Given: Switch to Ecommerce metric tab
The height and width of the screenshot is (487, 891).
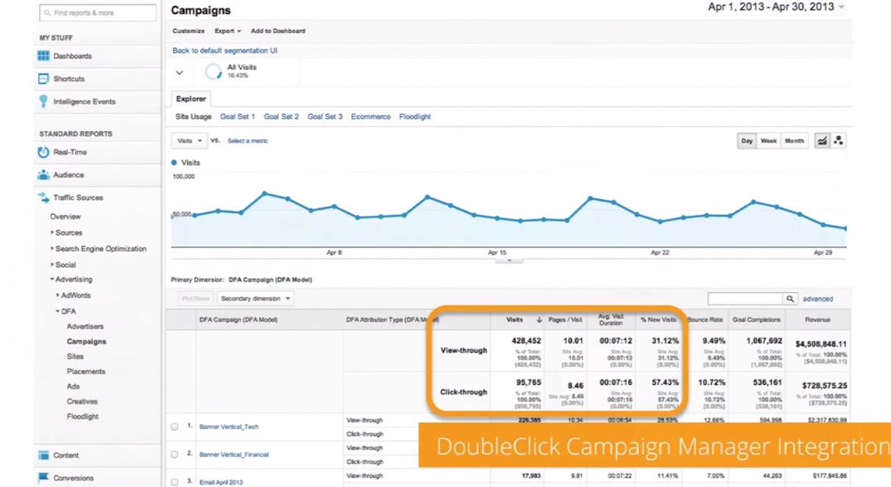Looking at the screenshot, I should (371, 116).
